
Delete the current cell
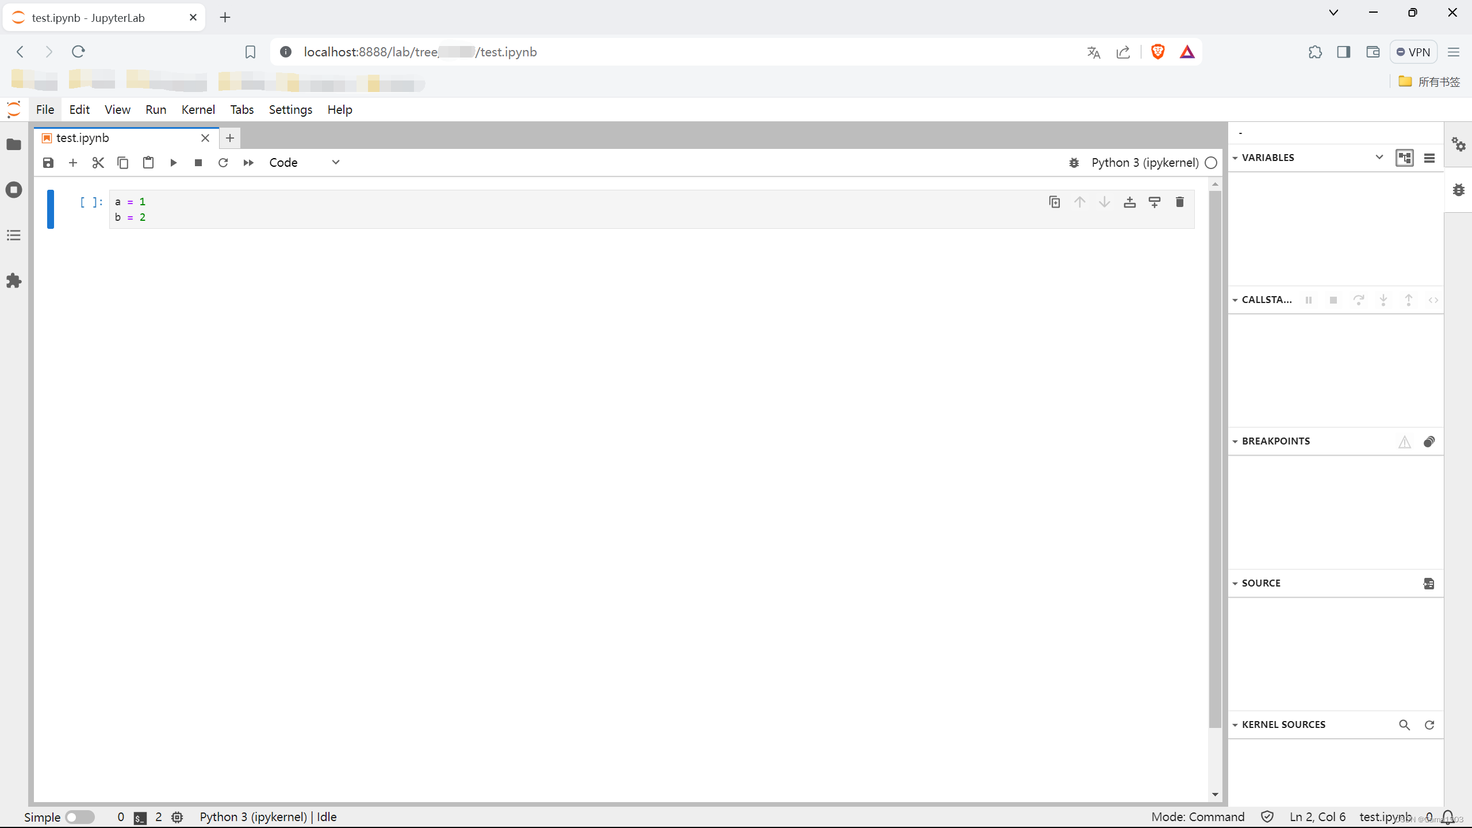[1180, 202]
